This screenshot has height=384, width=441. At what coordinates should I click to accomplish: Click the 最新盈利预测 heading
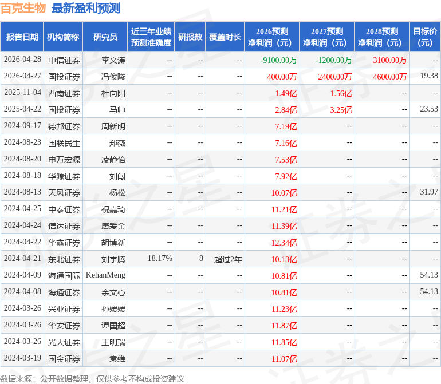[x=86, y=8]
